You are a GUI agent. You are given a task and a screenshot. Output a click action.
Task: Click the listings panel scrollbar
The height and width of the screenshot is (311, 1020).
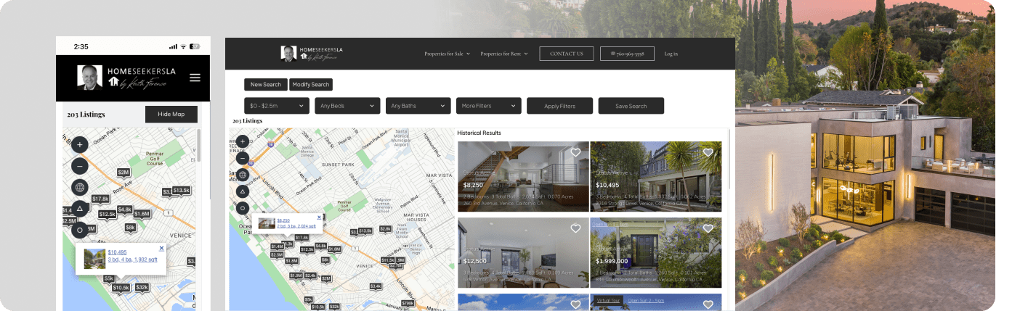[x=729, y=159]
